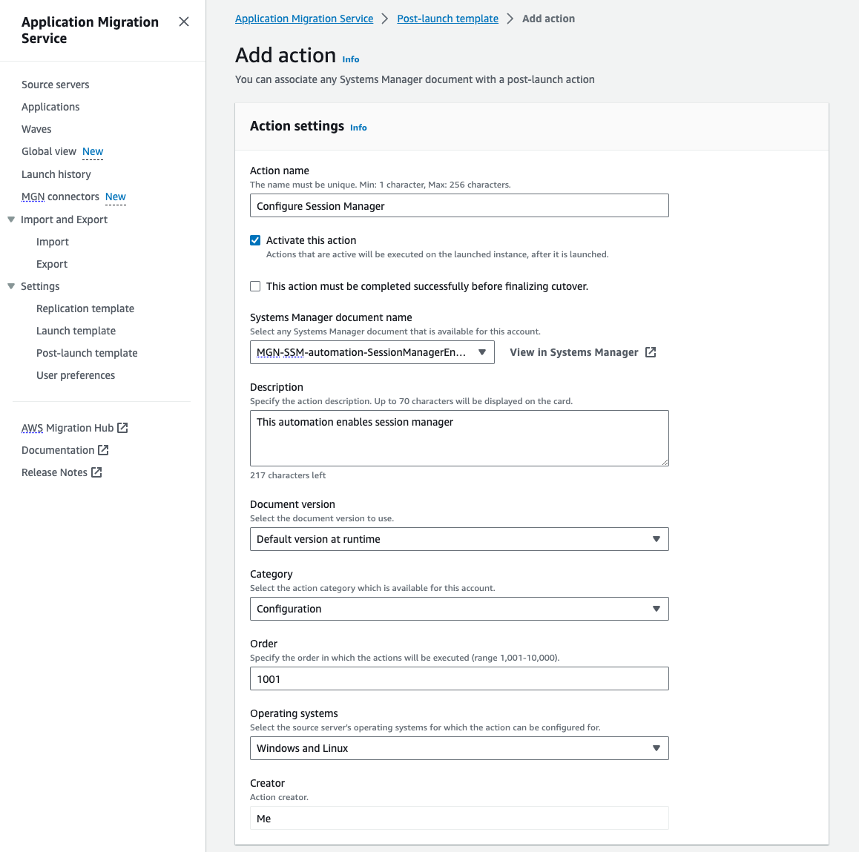The width and height of the screenshot is (859, 852).
Task: Click inside the Order field showing 1001
Action: pyautogui.click(x=458, y=678)
